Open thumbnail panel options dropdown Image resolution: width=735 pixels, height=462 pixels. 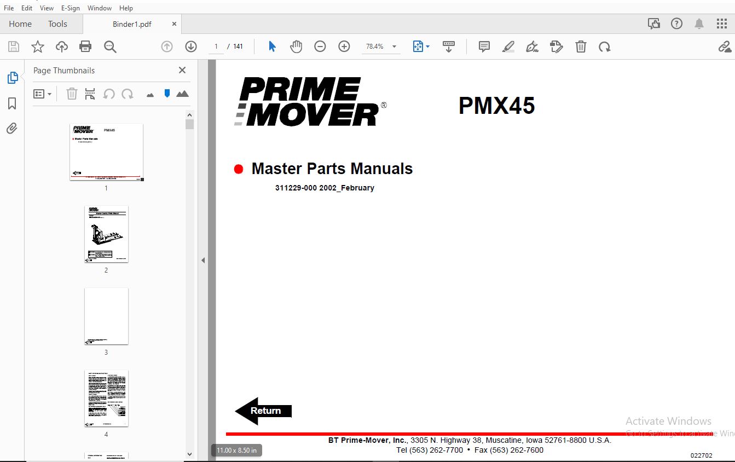(x=42, y=94)
